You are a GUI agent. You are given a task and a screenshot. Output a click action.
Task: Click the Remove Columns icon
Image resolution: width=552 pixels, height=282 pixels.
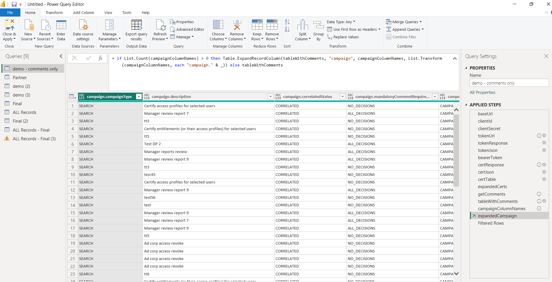point(237,25)
